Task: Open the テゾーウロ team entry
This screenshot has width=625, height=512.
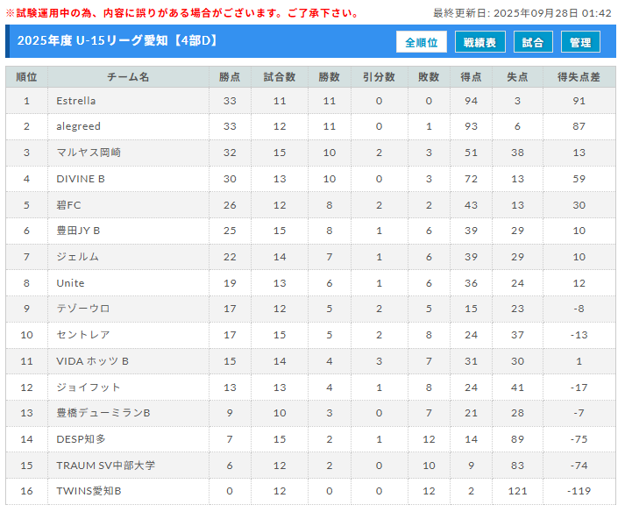Action: (83, 309)
